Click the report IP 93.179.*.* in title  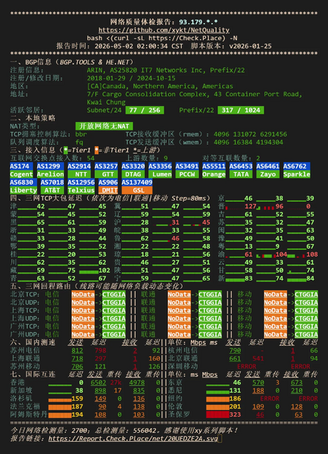198,22
